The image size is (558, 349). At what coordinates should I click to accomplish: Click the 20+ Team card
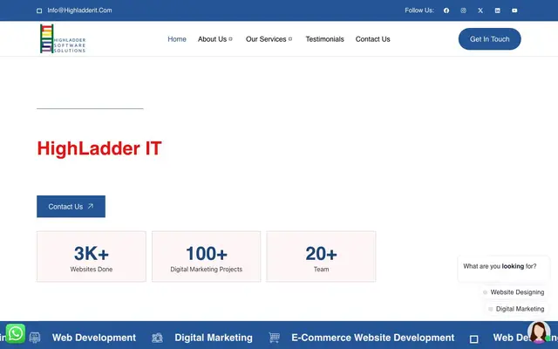(321, 257)
